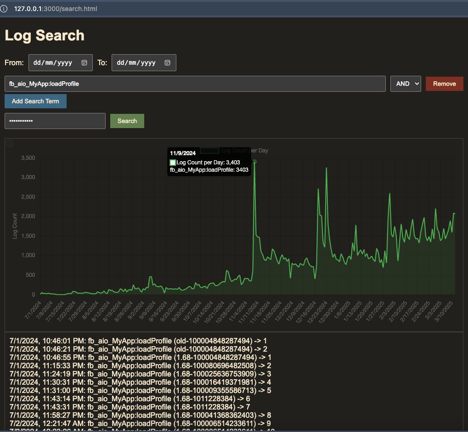Click the 3/10/2025 x-axis date label
The width and height of the screenshot is (468, 432).
tap(444, 311)
